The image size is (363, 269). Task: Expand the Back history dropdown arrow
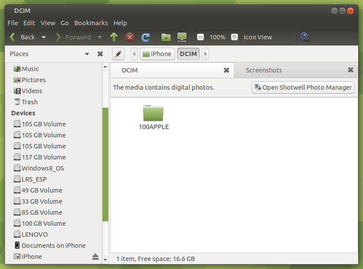tap(44, 37)
